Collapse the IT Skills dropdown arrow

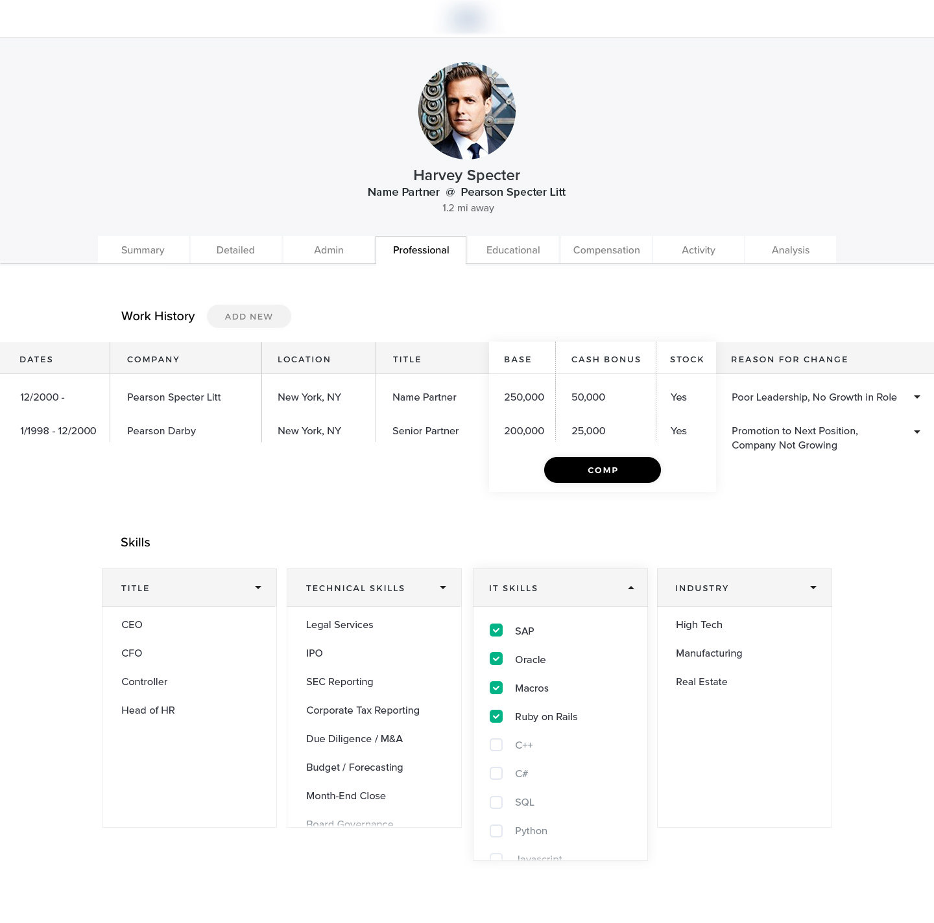(x=631, y=588)
